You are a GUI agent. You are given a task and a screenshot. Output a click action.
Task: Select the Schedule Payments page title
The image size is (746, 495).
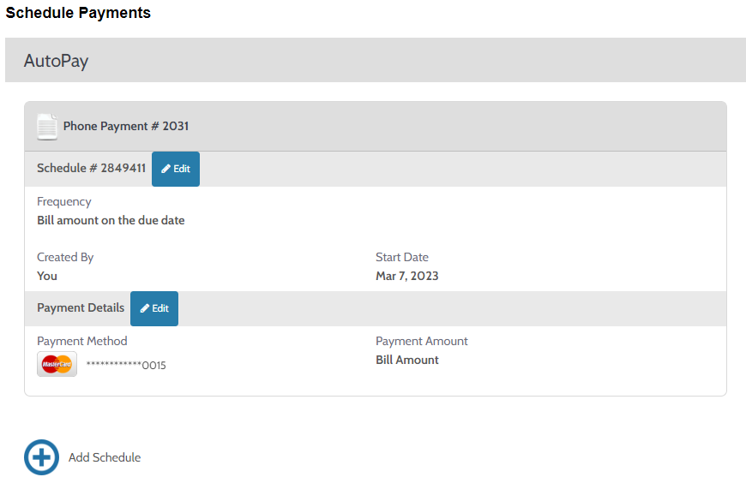[x=78, y=13]
